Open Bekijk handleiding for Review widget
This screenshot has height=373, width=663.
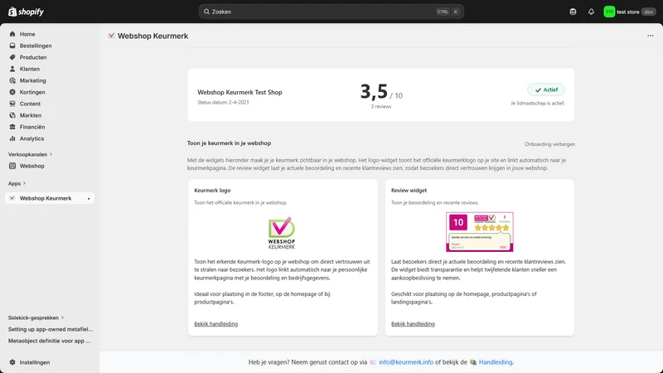click(413, 324)
